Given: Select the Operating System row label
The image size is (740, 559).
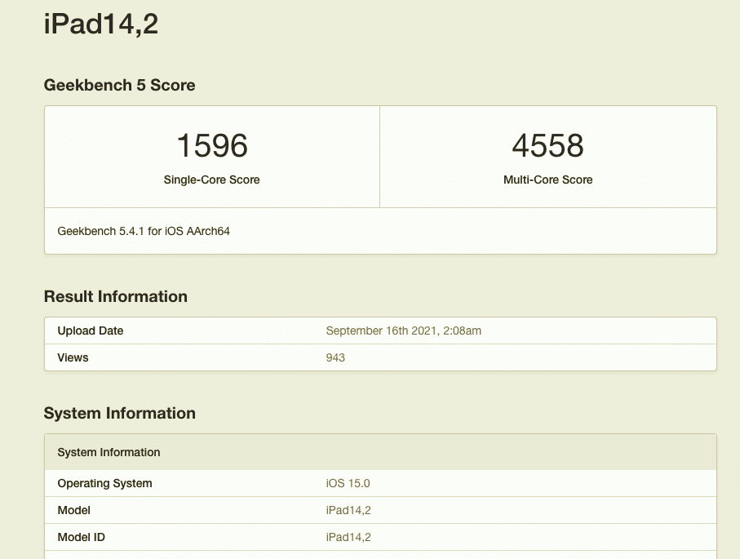Looking at the screenshot, I should coord(104,483).
